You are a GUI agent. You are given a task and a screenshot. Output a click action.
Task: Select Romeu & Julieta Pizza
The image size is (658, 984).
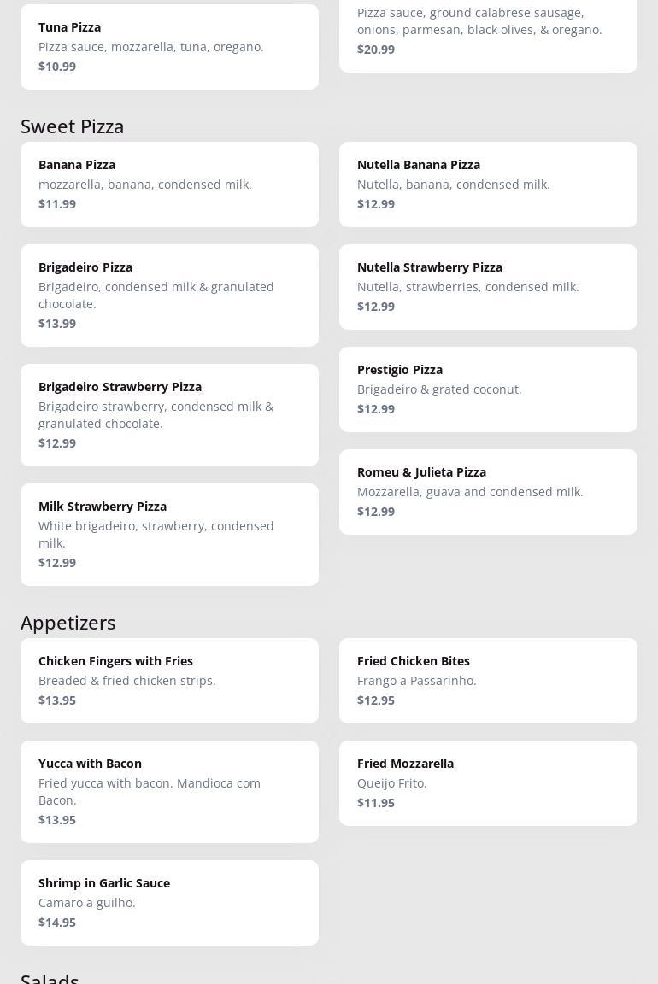coord(488,491)
